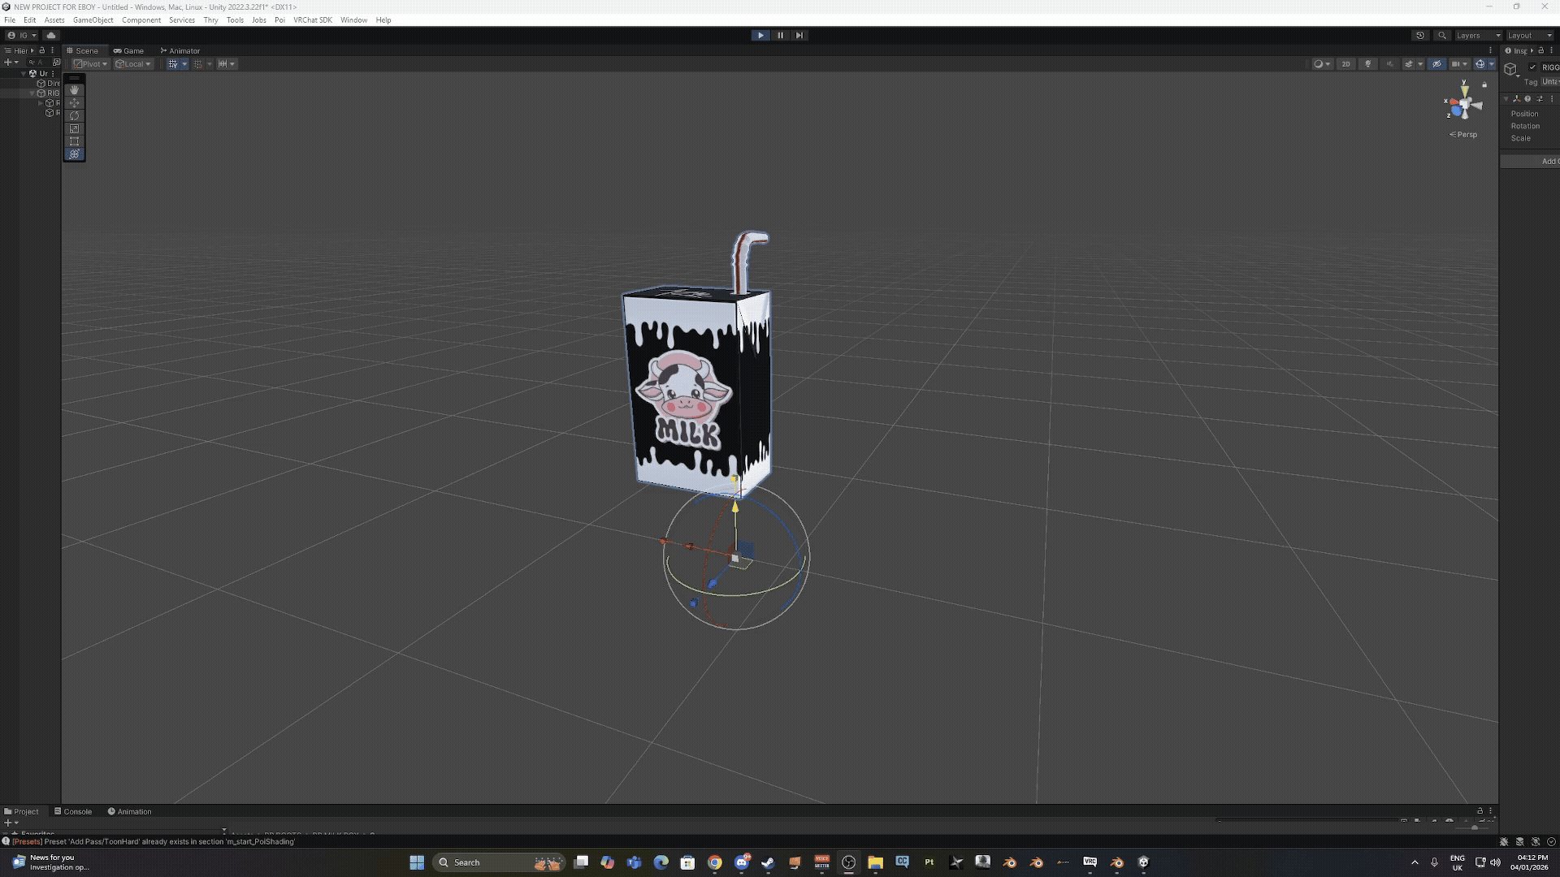
Task: Select the Hand tool in the scene toolbar
Action: click(74, 90)
